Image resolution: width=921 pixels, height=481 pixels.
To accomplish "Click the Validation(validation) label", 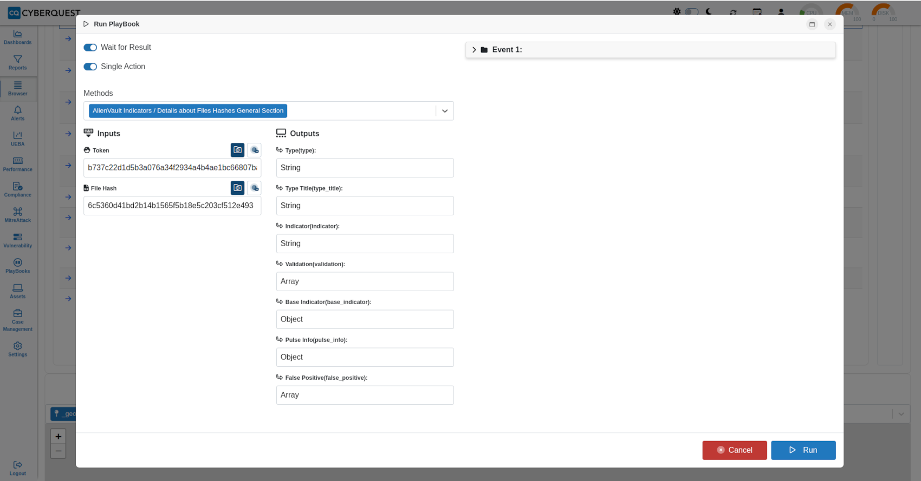I will 315,265.
